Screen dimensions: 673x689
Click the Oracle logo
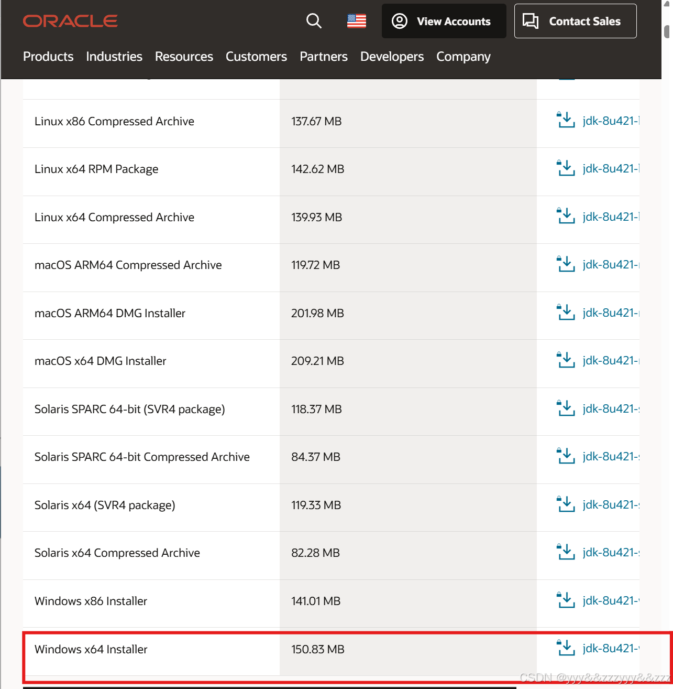(x=70, y=21)
